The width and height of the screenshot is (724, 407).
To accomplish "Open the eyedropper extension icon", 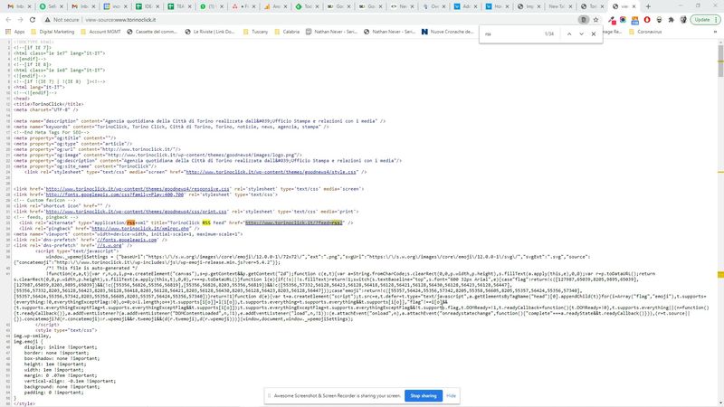I will (x=612, y=20).
